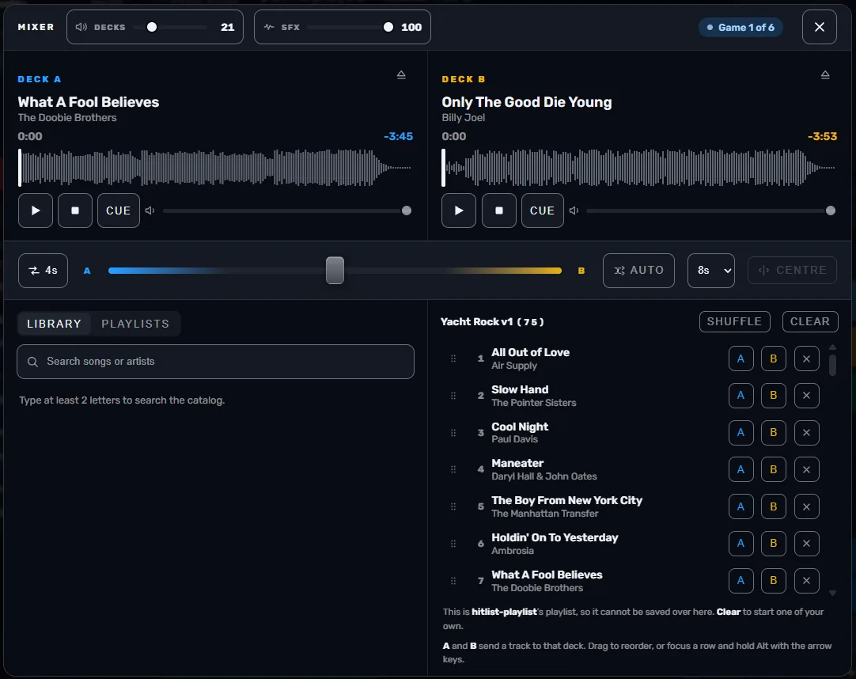Close the mixer panel

(820, 27)
